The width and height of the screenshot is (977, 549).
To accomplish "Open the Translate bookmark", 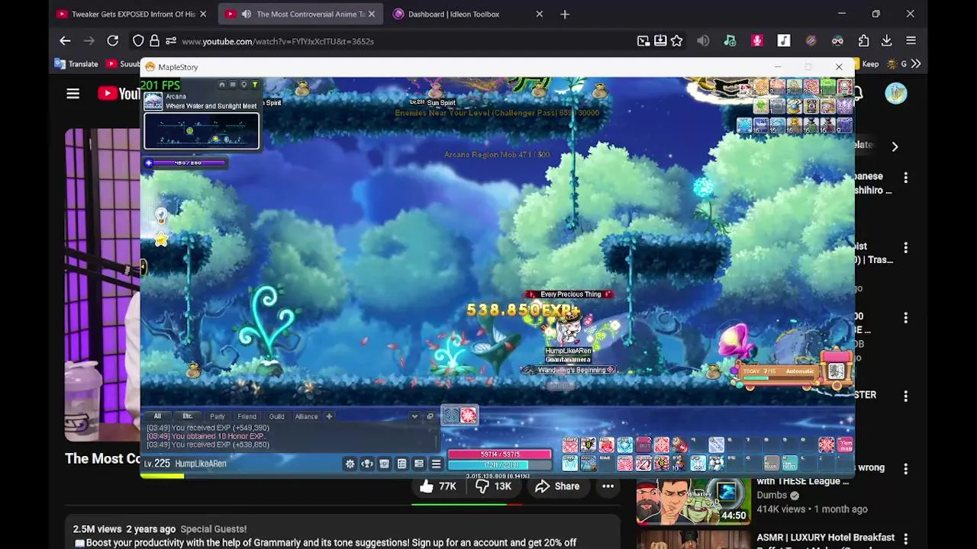I will [76, 64].
